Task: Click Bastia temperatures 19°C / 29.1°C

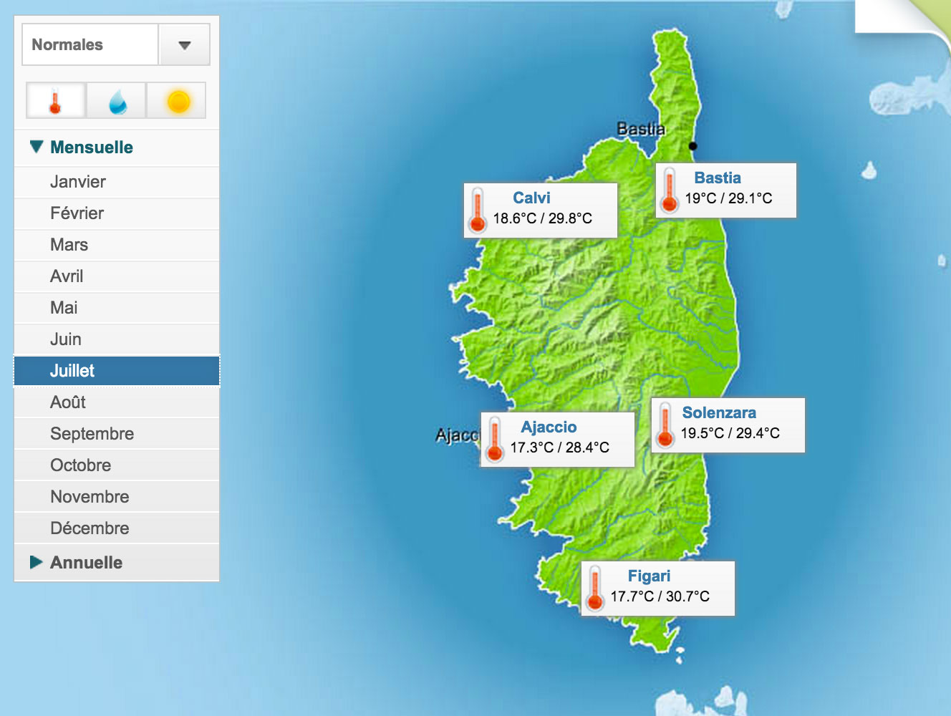Action: click(728, 198)
